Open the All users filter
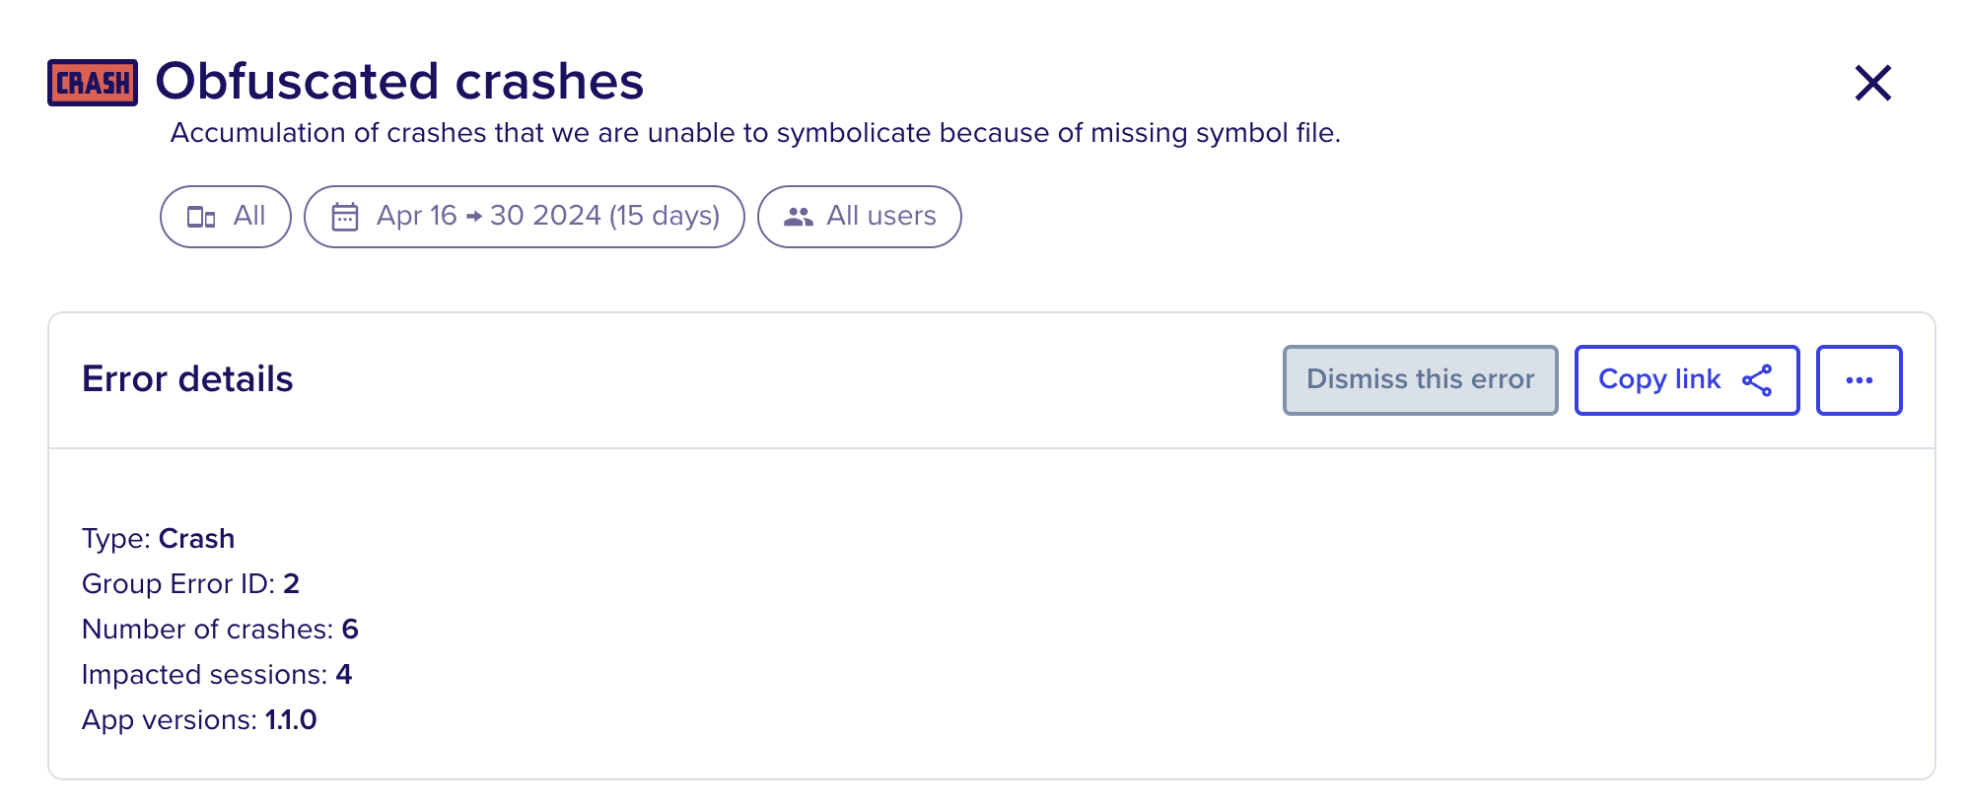Screen dimensions: 1966x802 859,217
